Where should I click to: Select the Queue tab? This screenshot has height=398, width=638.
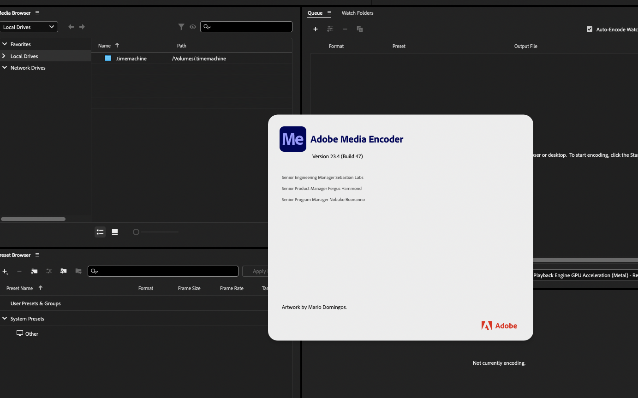(x=315, y=13)
